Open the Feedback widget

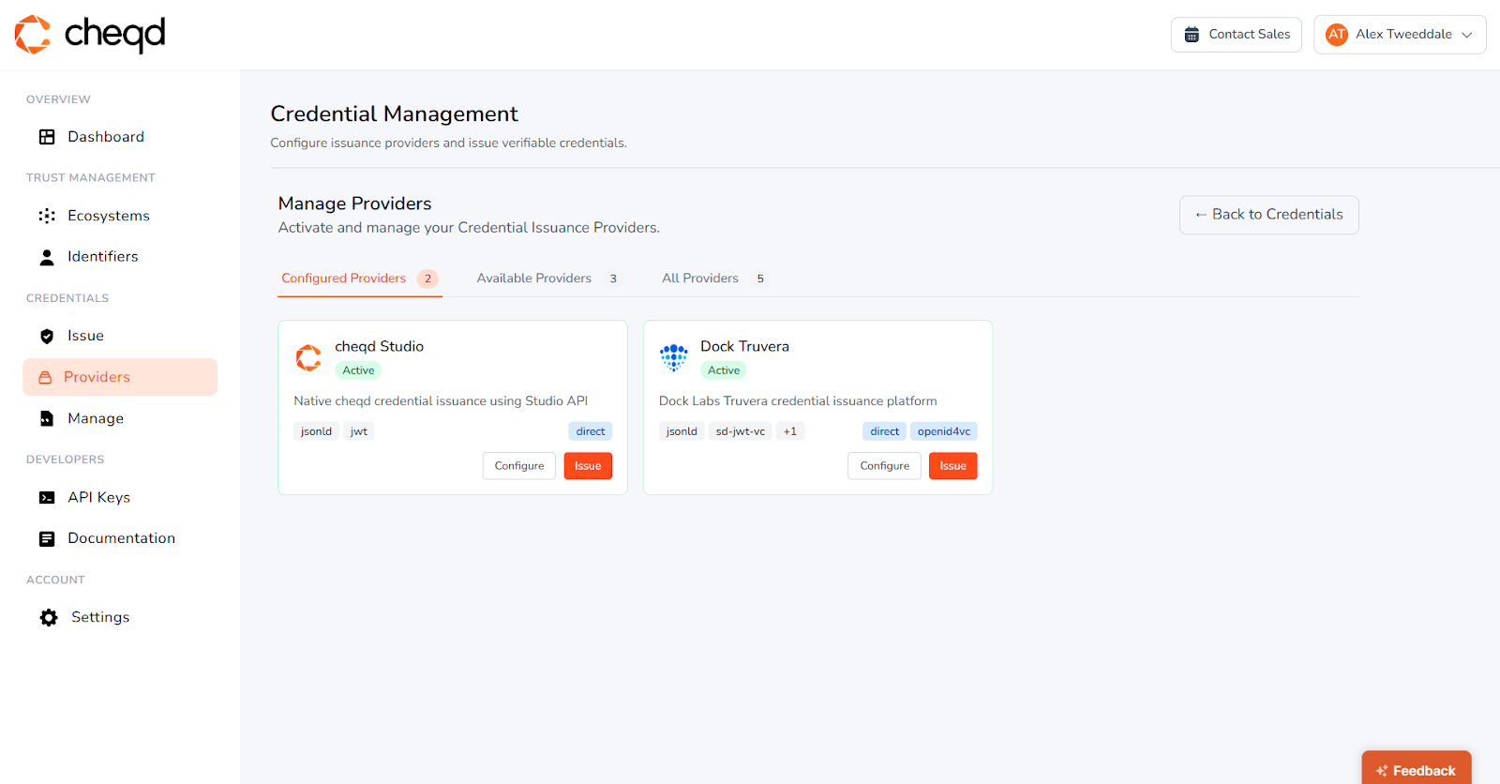coord(1416,770)
